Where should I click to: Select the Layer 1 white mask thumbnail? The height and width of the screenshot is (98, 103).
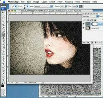tap(95, 24)
